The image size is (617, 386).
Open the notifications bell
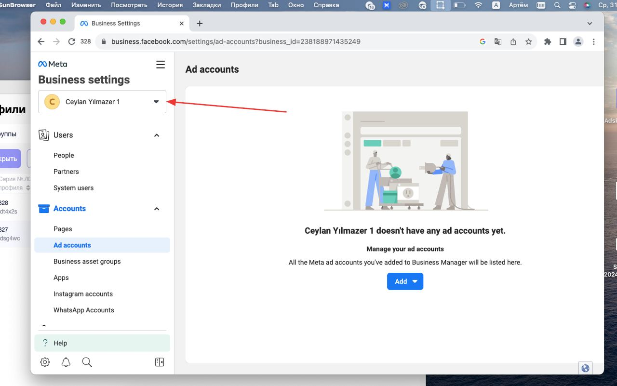[66, 362]
